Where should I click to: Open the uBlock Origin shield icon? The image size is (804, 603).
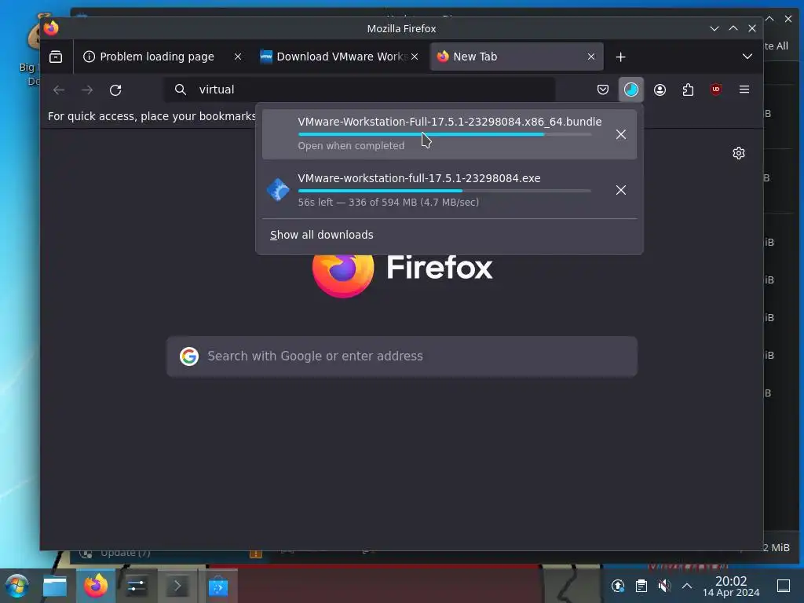(x=716, y=90)
